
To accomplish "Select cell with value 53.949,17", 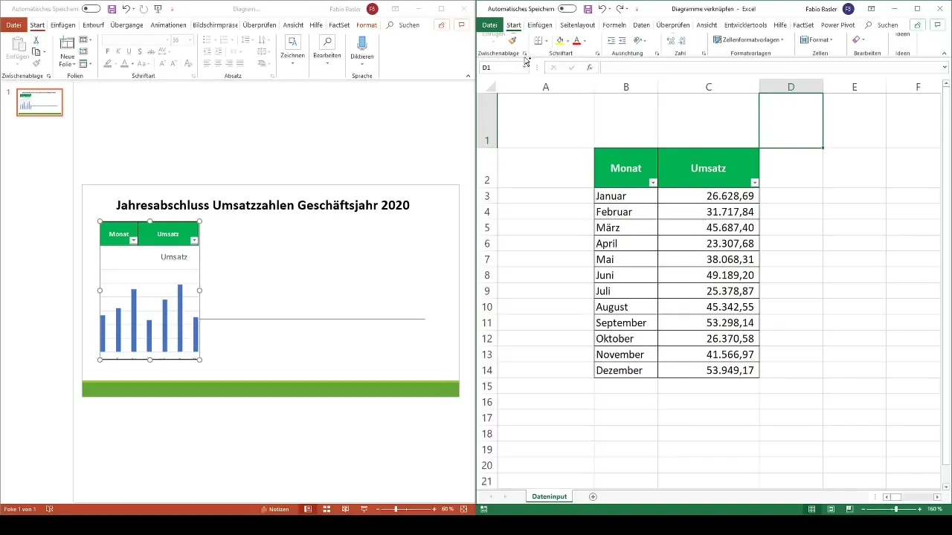I will (x=708, y=370).
